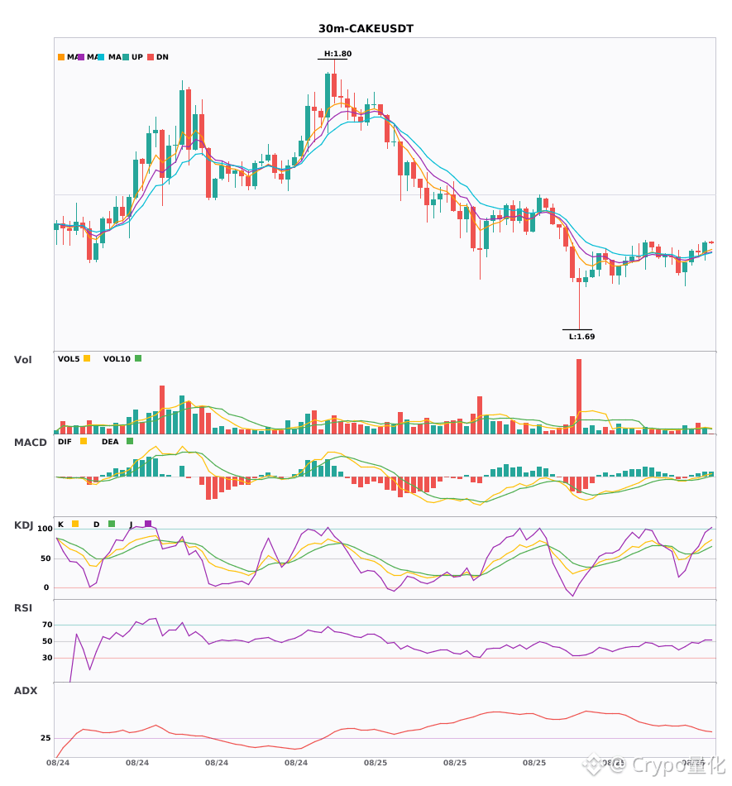
Task: Click the teal UP legend swatch
Action: click(127, 57)
